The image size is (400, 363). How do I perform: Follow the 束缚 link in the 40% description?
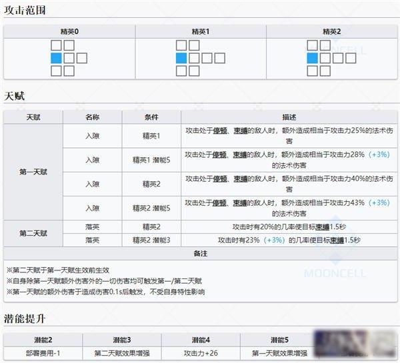pos(241,179)
